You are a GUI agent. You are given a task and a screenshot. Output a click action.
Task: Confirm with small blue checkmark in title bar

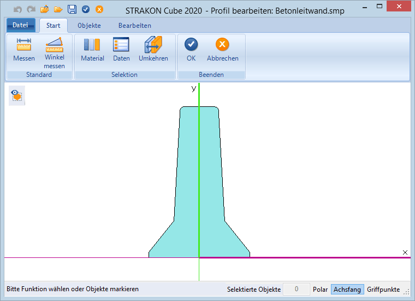click(86, 9)
